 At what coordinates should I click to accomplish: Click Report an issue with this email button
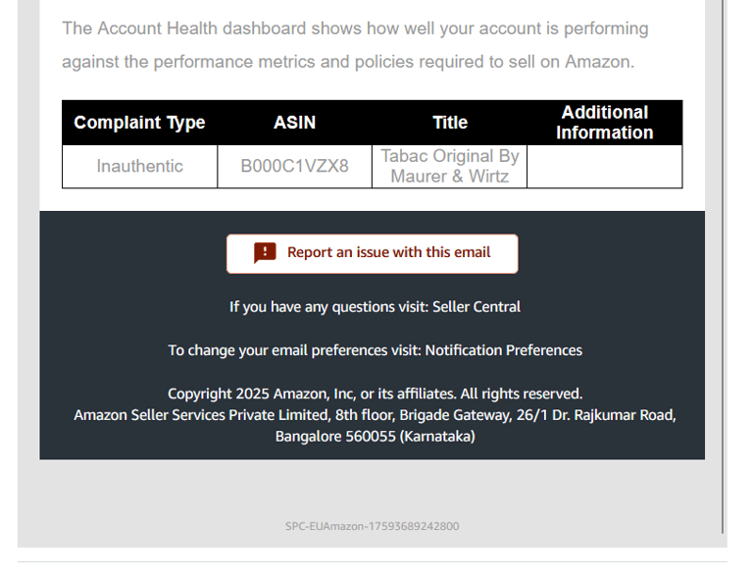[373, 254]
